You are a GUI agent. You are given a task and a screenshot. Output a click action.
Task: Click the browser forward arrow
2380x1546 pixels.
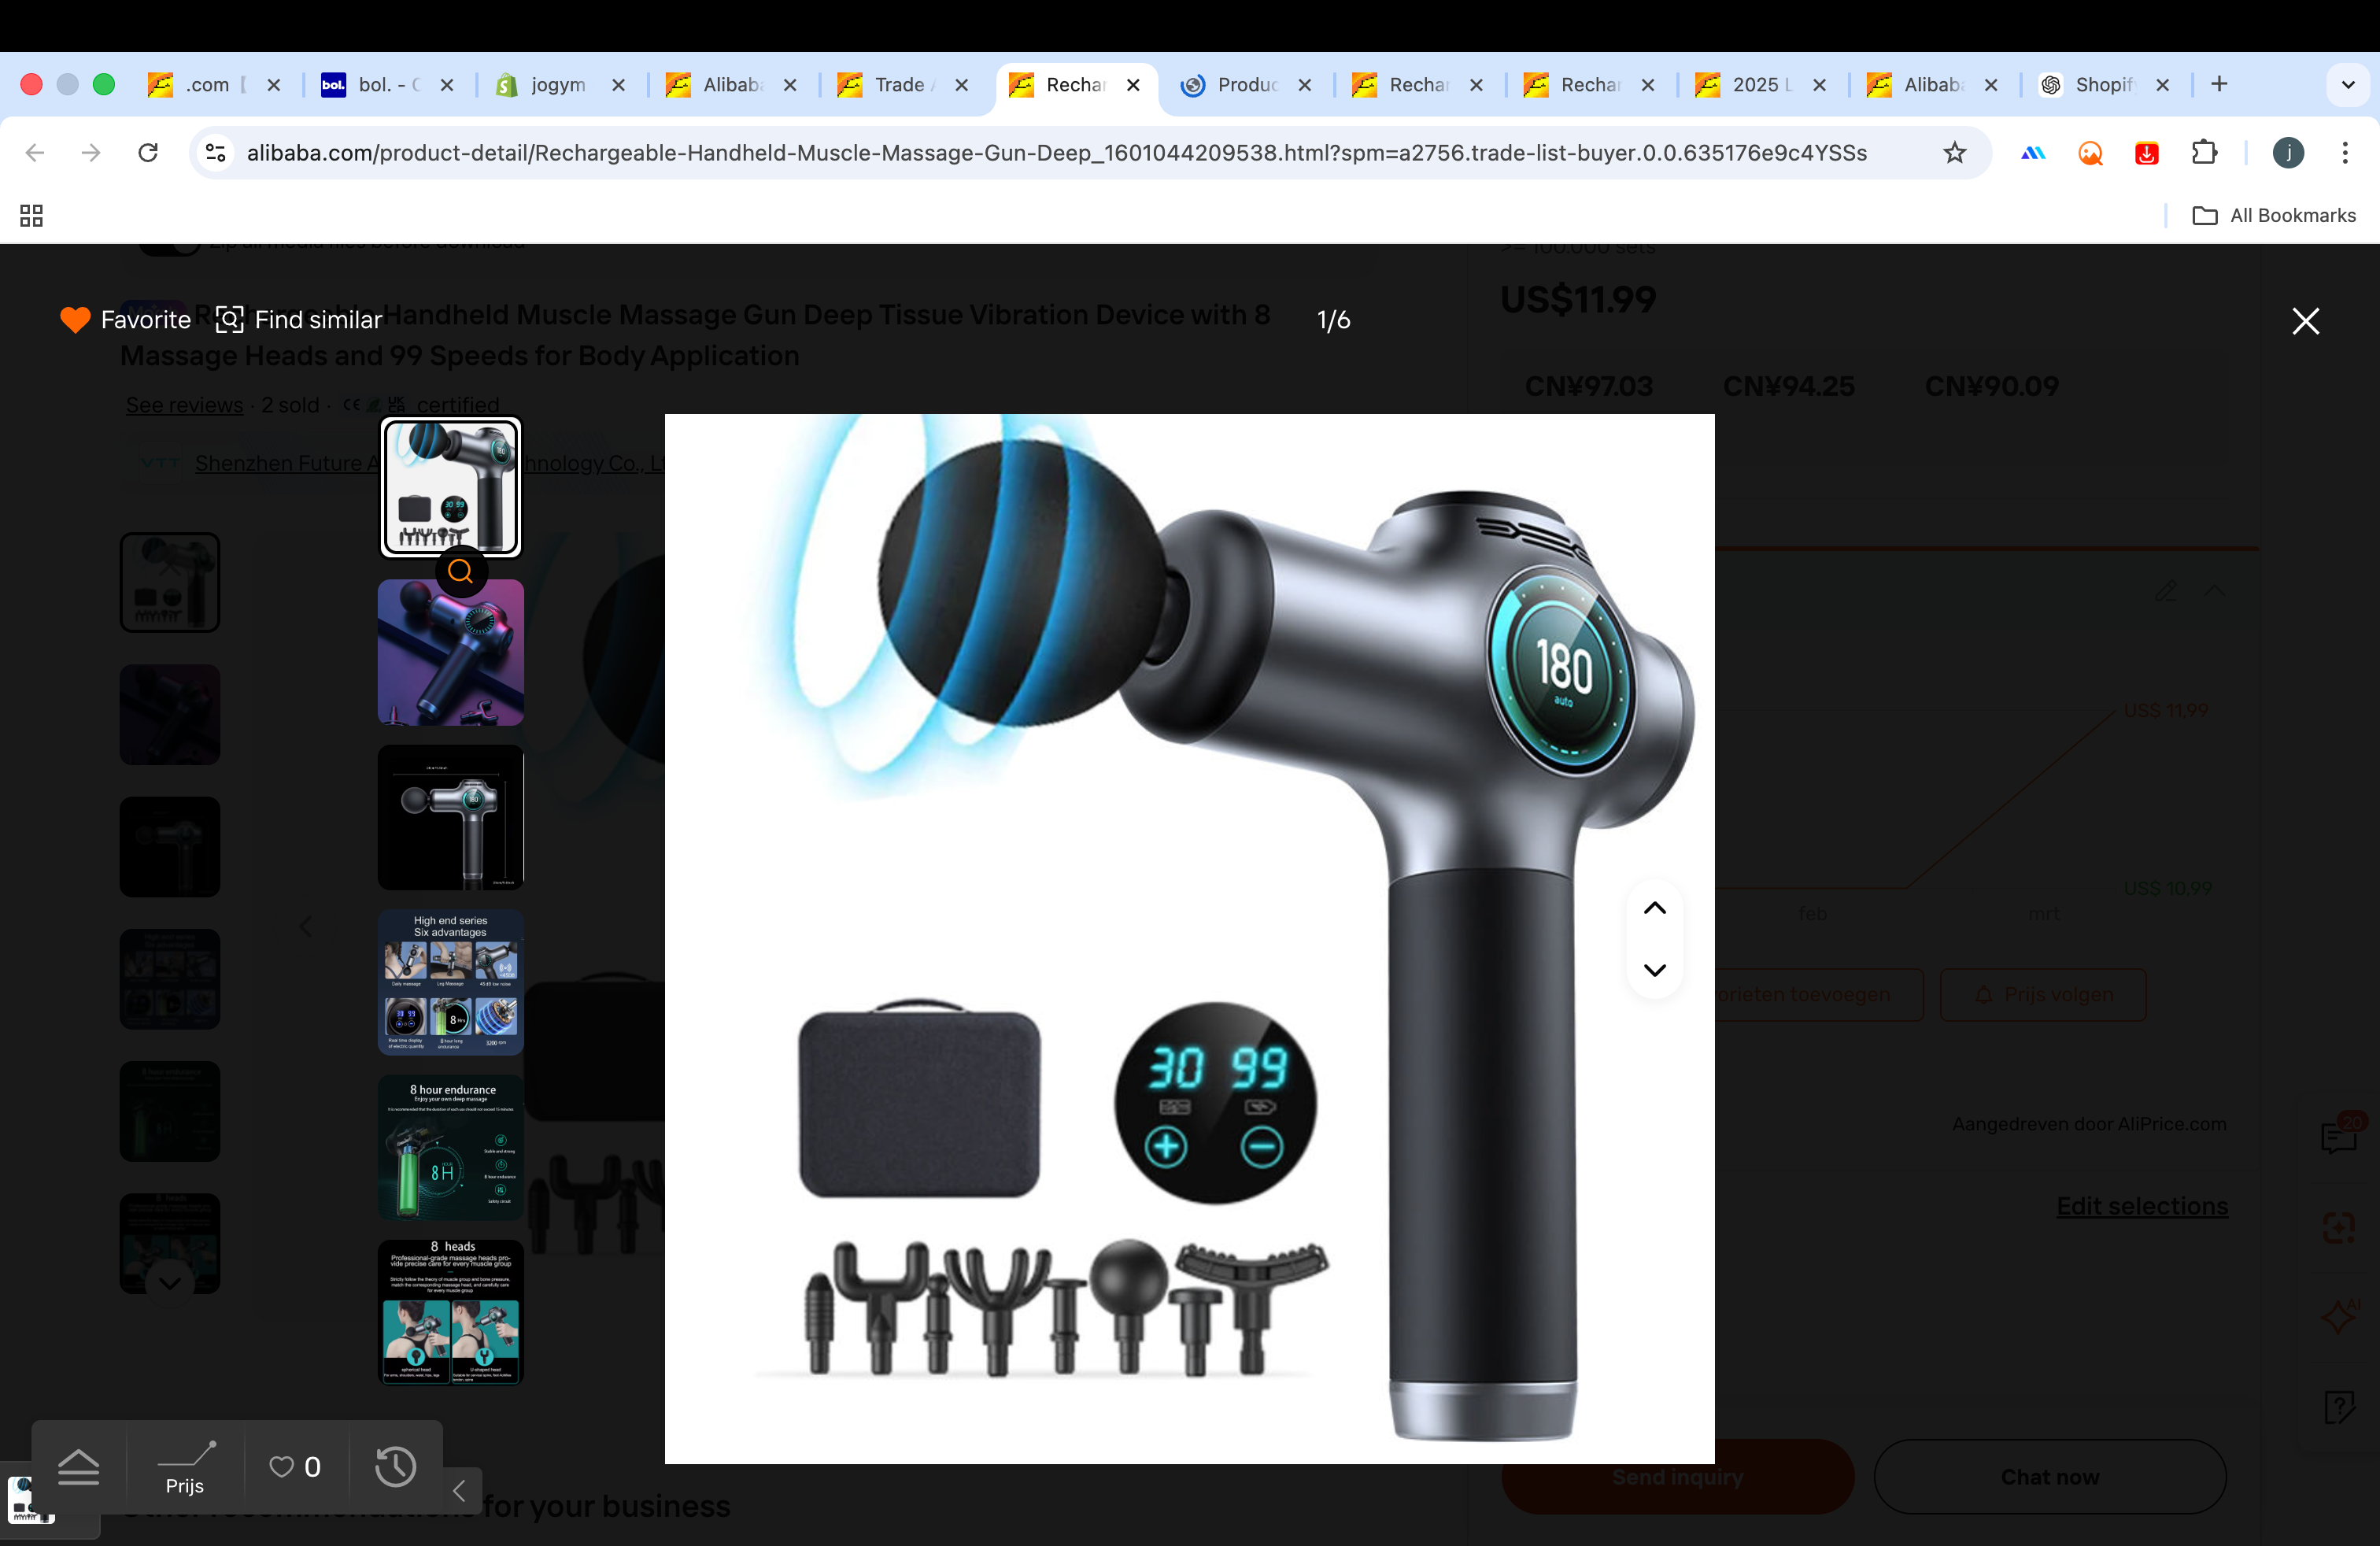91,153
